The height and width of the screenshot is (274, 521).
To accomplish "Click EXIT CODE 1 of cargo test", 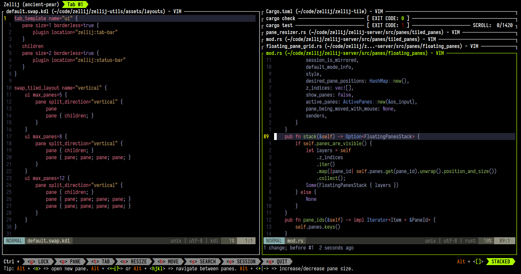I will point(388,25).
